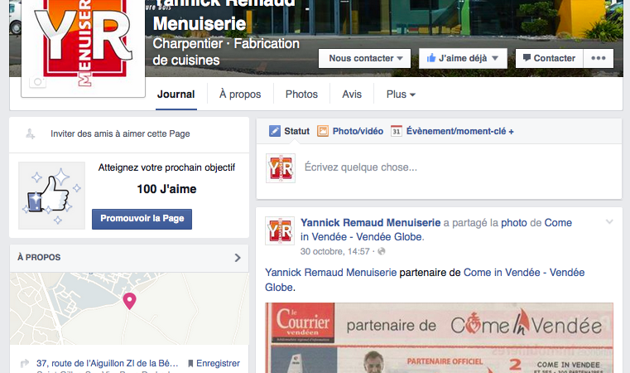
Task: Open the shared Courrier vendéen photo
Action: click(x=439, y=338)
